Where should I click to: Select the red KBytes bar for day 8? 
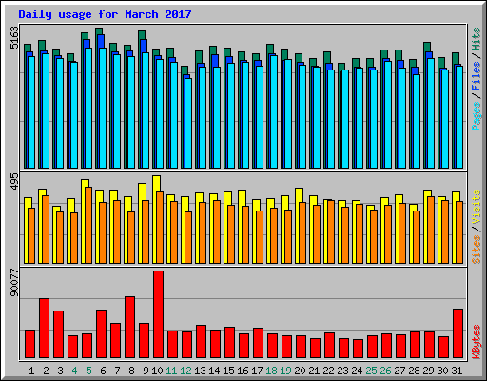(130, 328)
